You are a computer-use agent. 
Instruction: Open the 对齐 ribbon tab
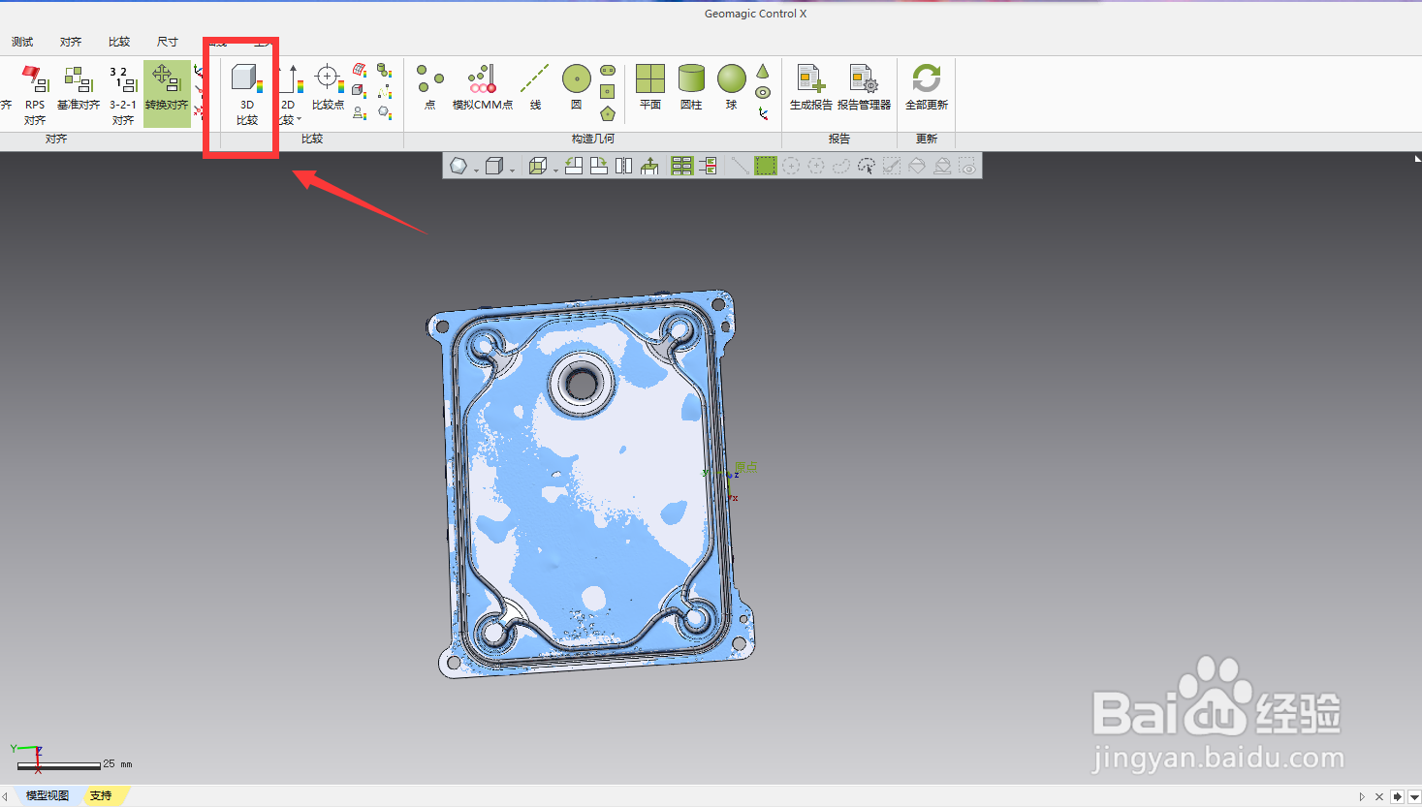tap(71, 42)
